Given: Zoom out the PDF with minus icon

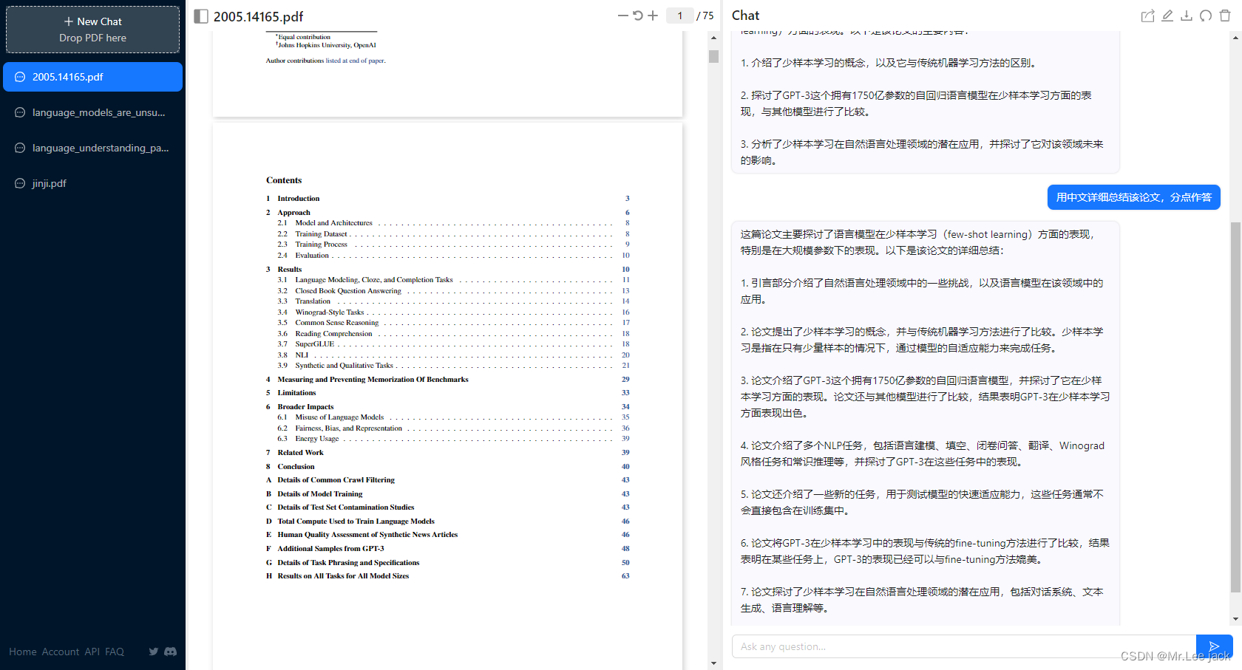Looking at the screenshot, I should [x=623, y=16].
